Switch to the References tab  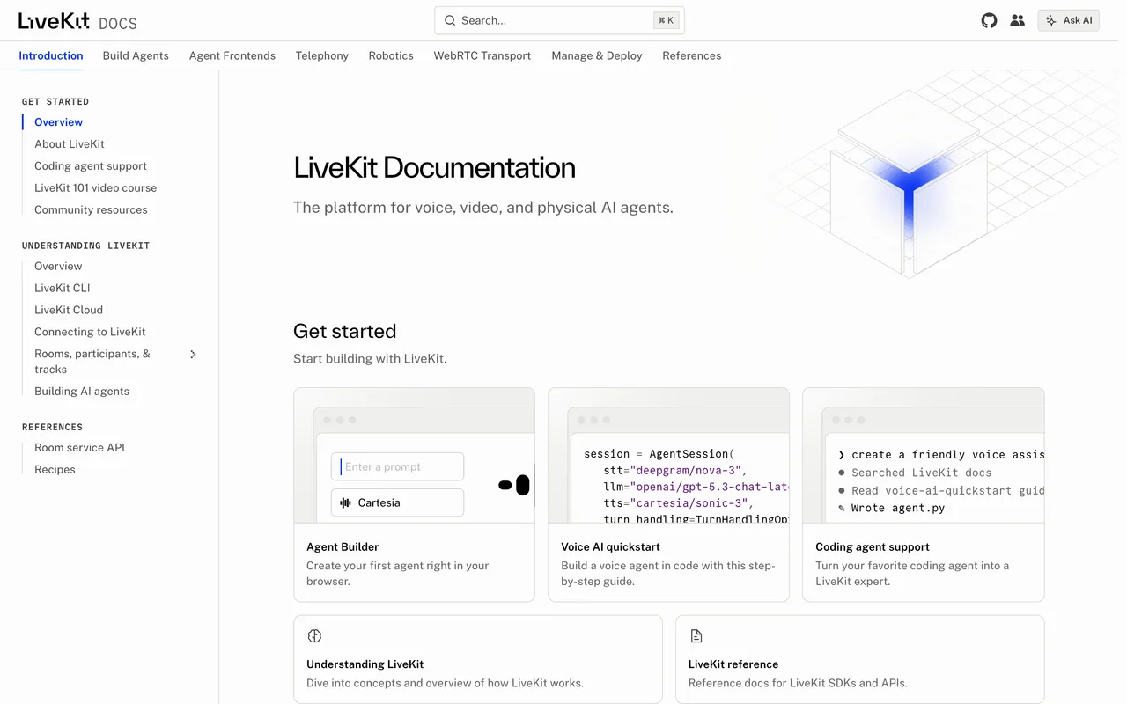click(x=692, y=55)
